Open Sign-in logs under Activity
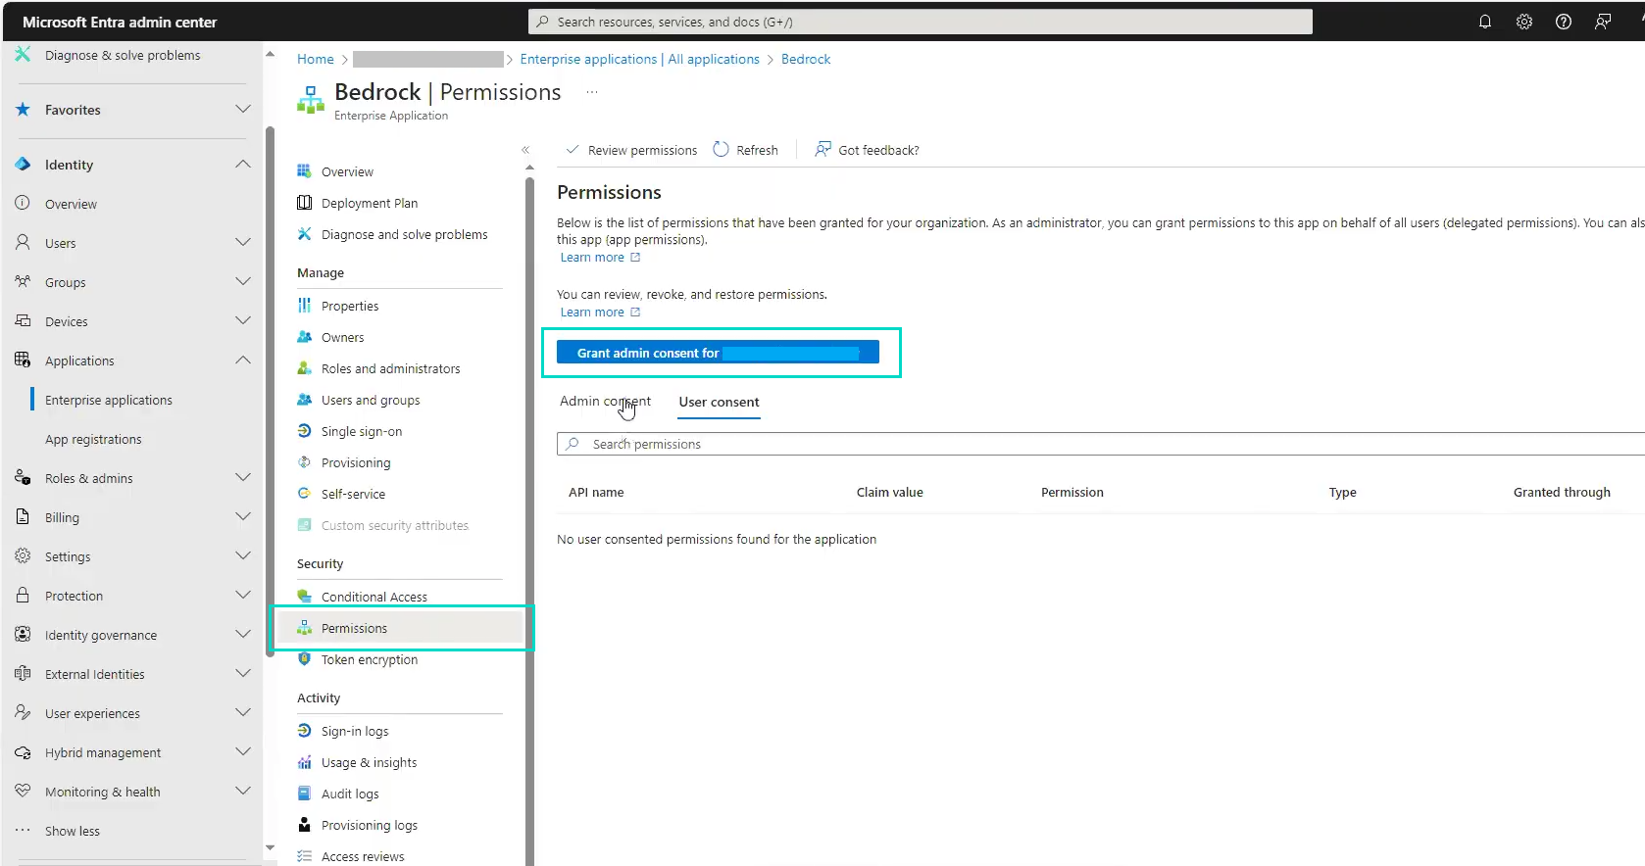The image size is (1645, 866). (355, 731)
